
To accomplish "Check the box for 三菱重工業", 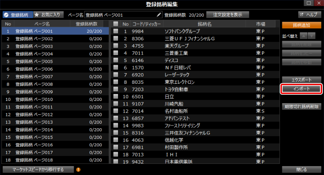I will [x=116, y=53].
